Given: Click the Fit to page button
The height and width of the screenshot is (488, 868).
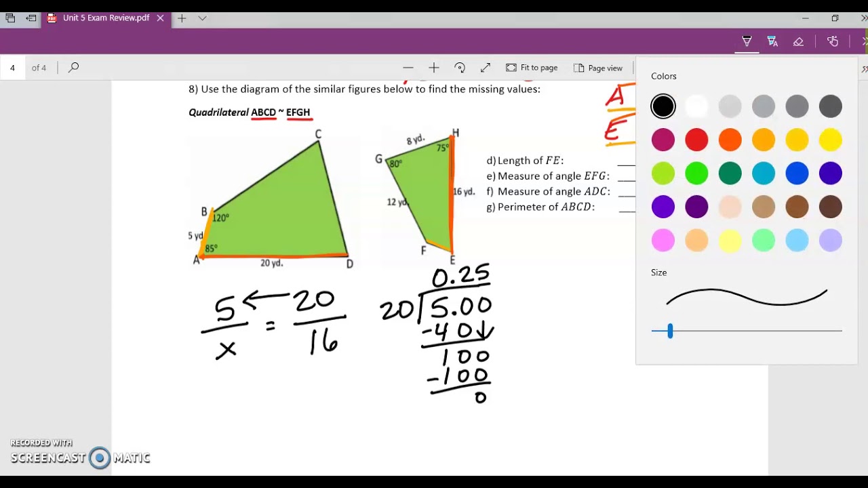Looking at the screenshot, I should pos(532,68).
